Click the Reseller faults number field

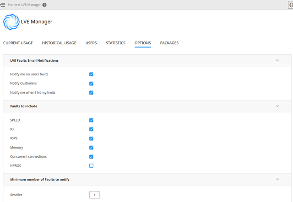point(95,195)
